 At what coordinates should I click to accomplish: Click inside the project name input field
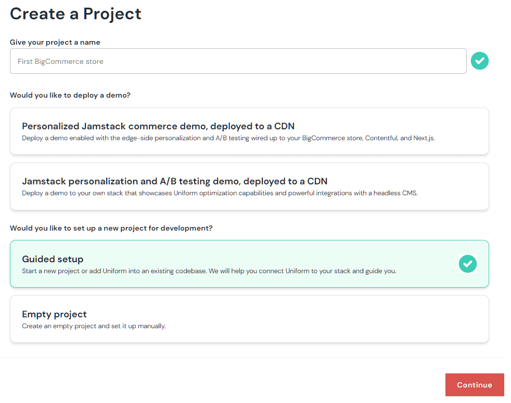point(238,61)
